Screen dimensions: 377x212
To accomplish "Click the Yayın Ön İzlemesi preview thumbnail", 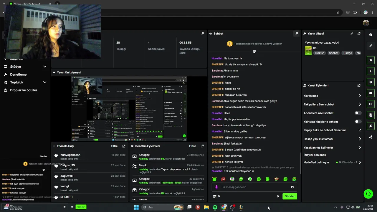I will [129, 109].
